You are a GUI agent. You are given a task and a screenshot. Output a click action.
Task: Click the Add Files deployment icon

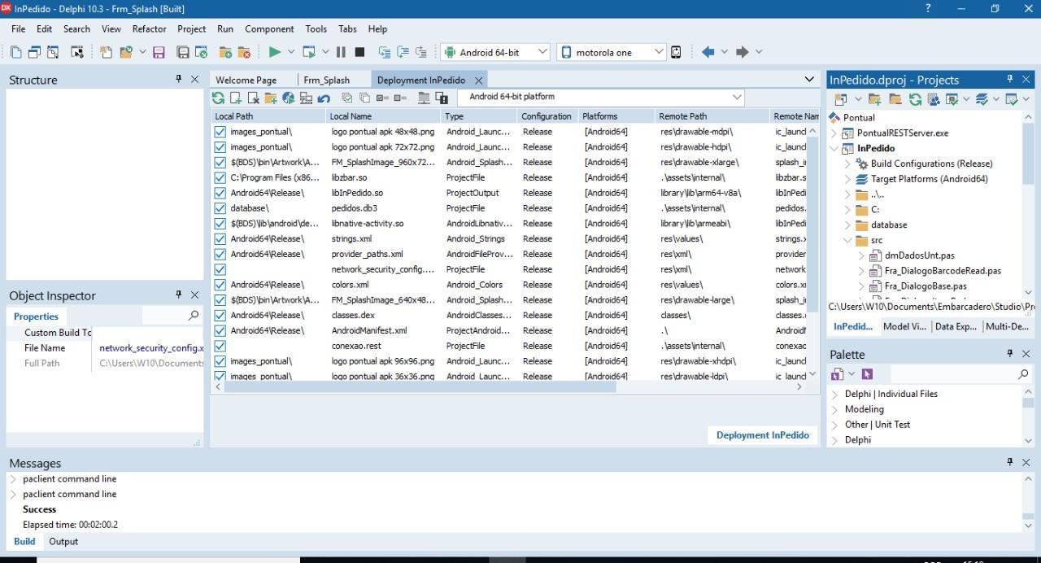(x=236, y=98)
